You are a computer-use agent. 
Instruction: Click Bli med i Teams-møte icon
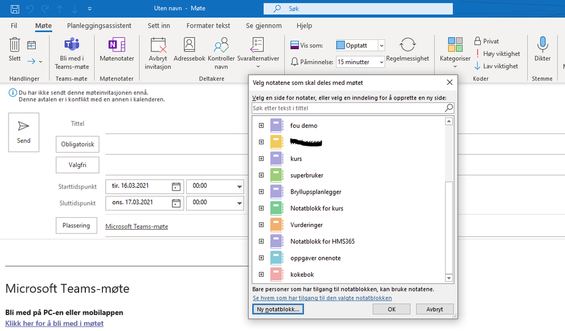tap(72, 44)
